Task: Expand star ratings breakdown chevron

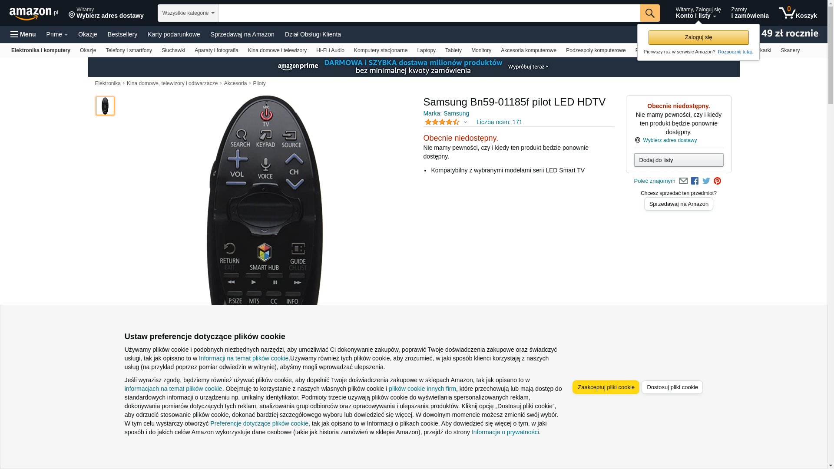Action: coord(465,122)
